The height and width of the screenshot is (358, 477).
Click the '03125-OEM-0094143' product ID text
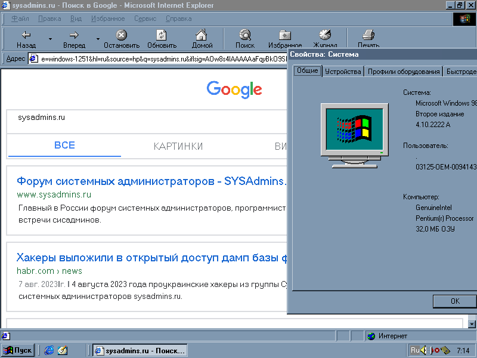tap(446, 167)
